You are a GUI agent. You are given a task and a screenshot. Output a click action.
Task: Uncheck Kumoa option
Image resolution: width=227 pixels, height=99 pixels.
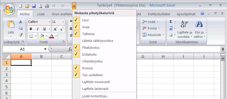(x=104, y=68)
